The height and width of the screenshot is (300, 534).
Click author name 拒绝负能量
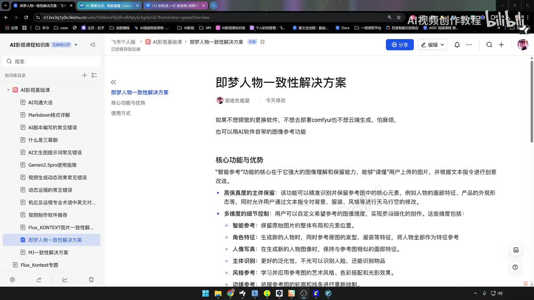click(x=237, y=100)
